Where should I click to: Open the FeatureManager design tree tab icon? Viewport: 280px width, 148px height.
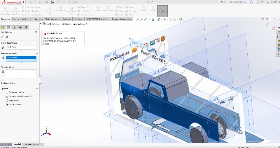click(3, 27)
